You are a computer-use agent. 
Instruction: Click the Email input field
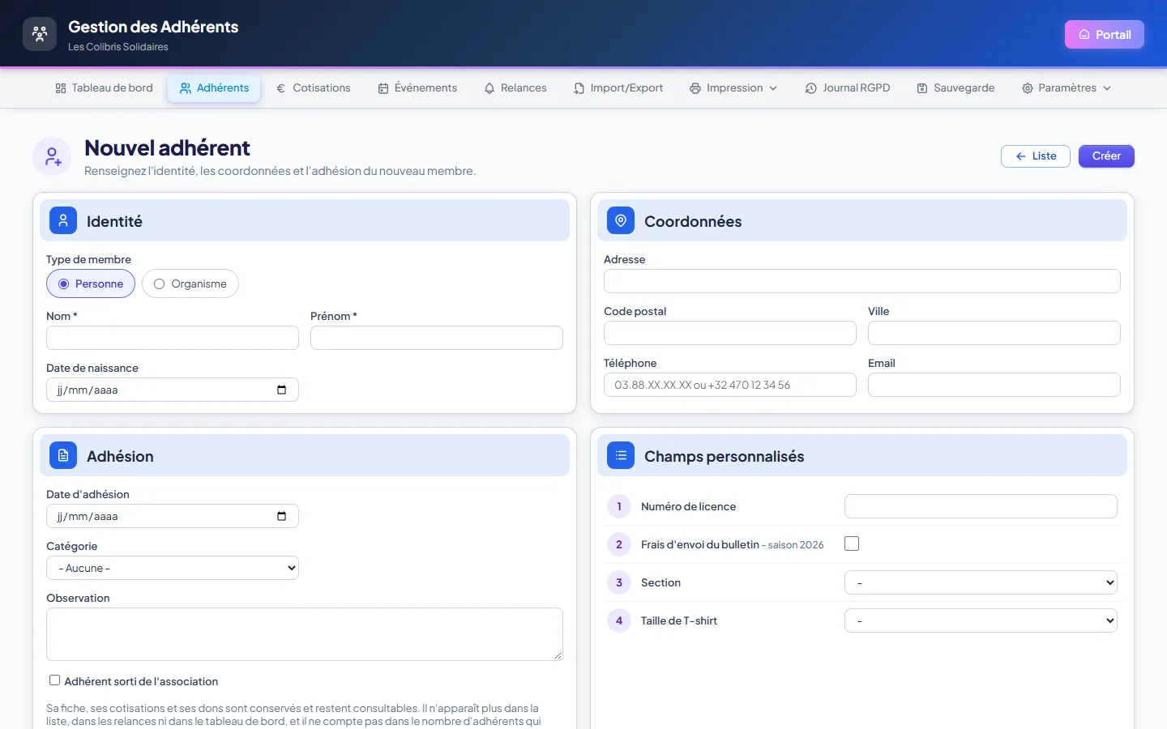(994, 385)
